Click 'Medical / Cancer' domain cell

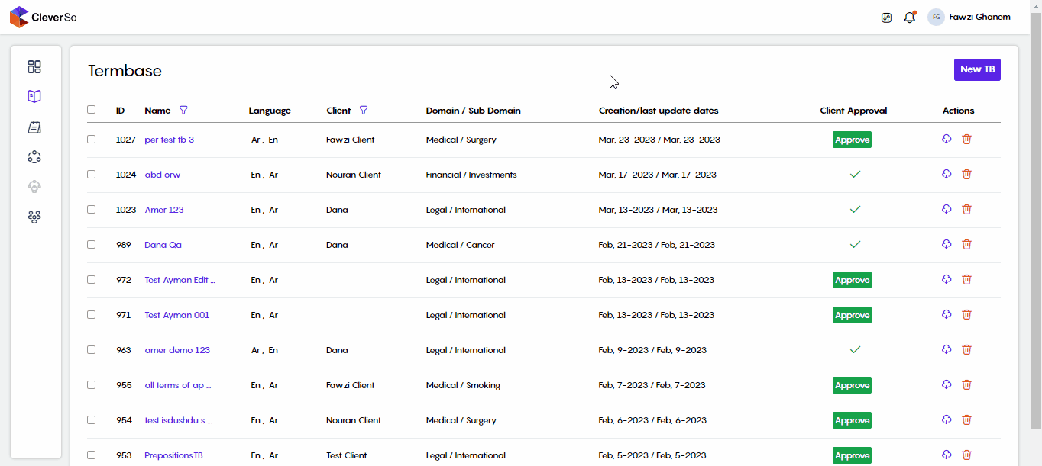pyautogui.click(x=460, y=245)
